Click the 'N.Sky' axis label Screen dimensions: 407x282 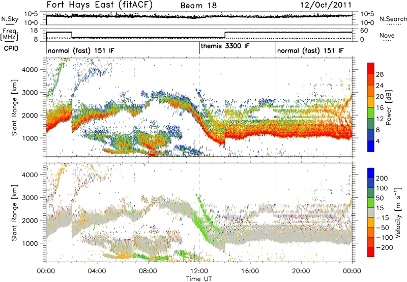coord(10,19)
